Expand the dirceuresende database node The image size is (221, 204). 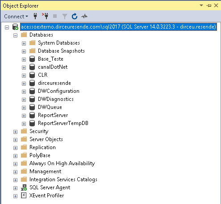(24, 83)
